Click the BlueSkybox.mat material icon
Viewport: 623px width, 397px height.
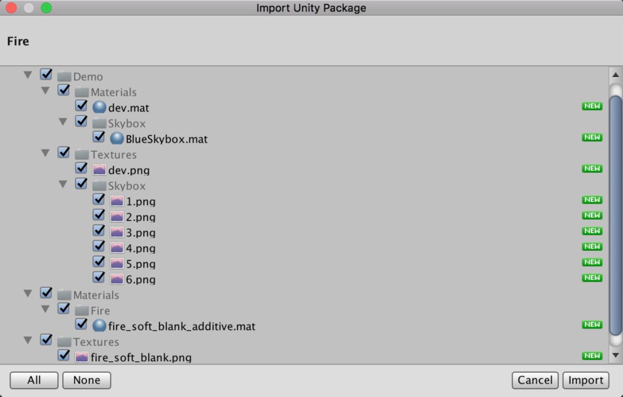click(117, 138)
